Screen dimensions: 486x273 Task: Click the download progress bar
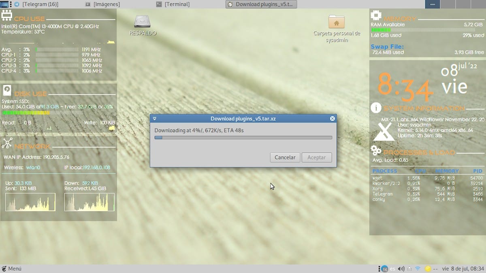[243, 138]
